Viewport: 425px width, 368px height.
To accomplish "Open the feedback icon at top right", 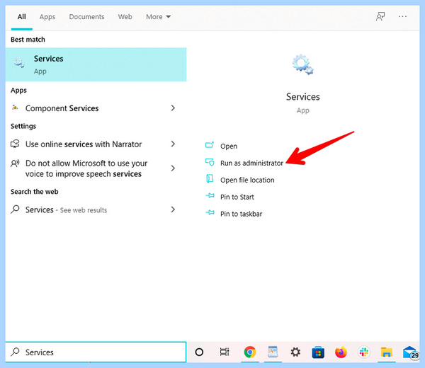I will click(x=380, y=16).
